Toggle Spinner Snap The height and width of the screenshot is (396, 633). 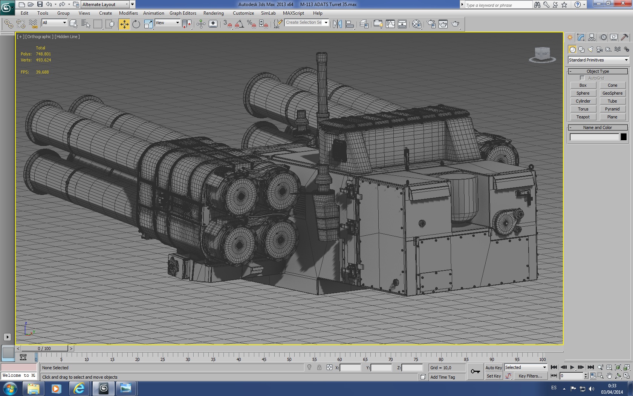click(264, 24)
